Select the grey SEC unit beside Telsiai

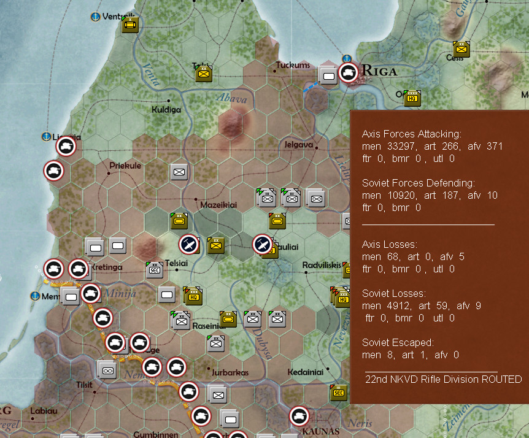click(155, 270)
